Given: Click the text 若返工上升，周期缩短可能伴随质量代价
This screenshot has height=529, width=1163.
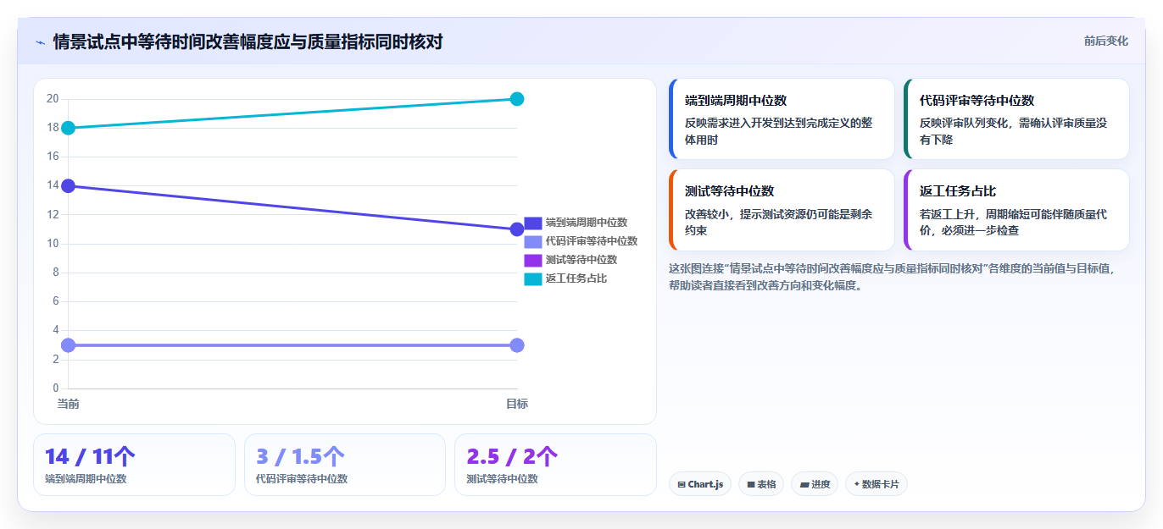Looking at the screenshot, I should [1013, 222].
